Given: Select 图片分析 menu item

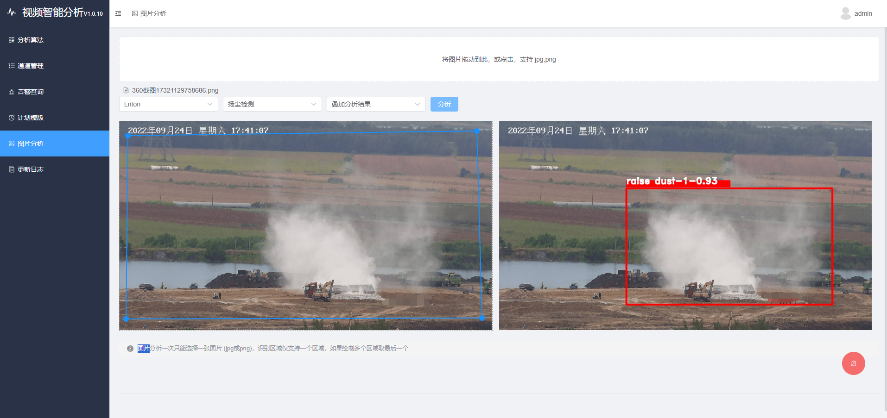Looking at the screenshot, I should point(55,143).
